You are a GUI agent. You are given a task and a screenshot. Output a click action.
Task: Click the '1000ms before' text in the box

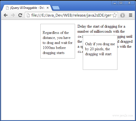point(54,48)
